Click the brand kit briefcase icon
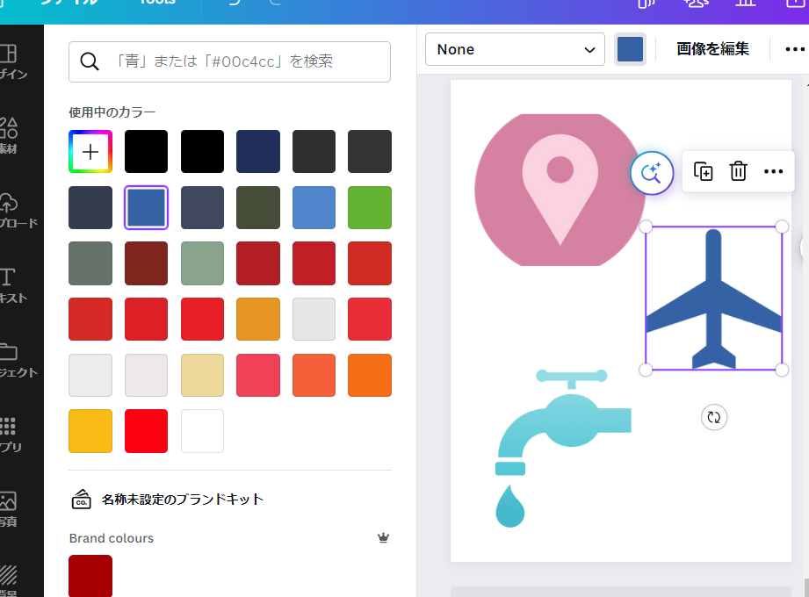 click(x=81, y=499)
